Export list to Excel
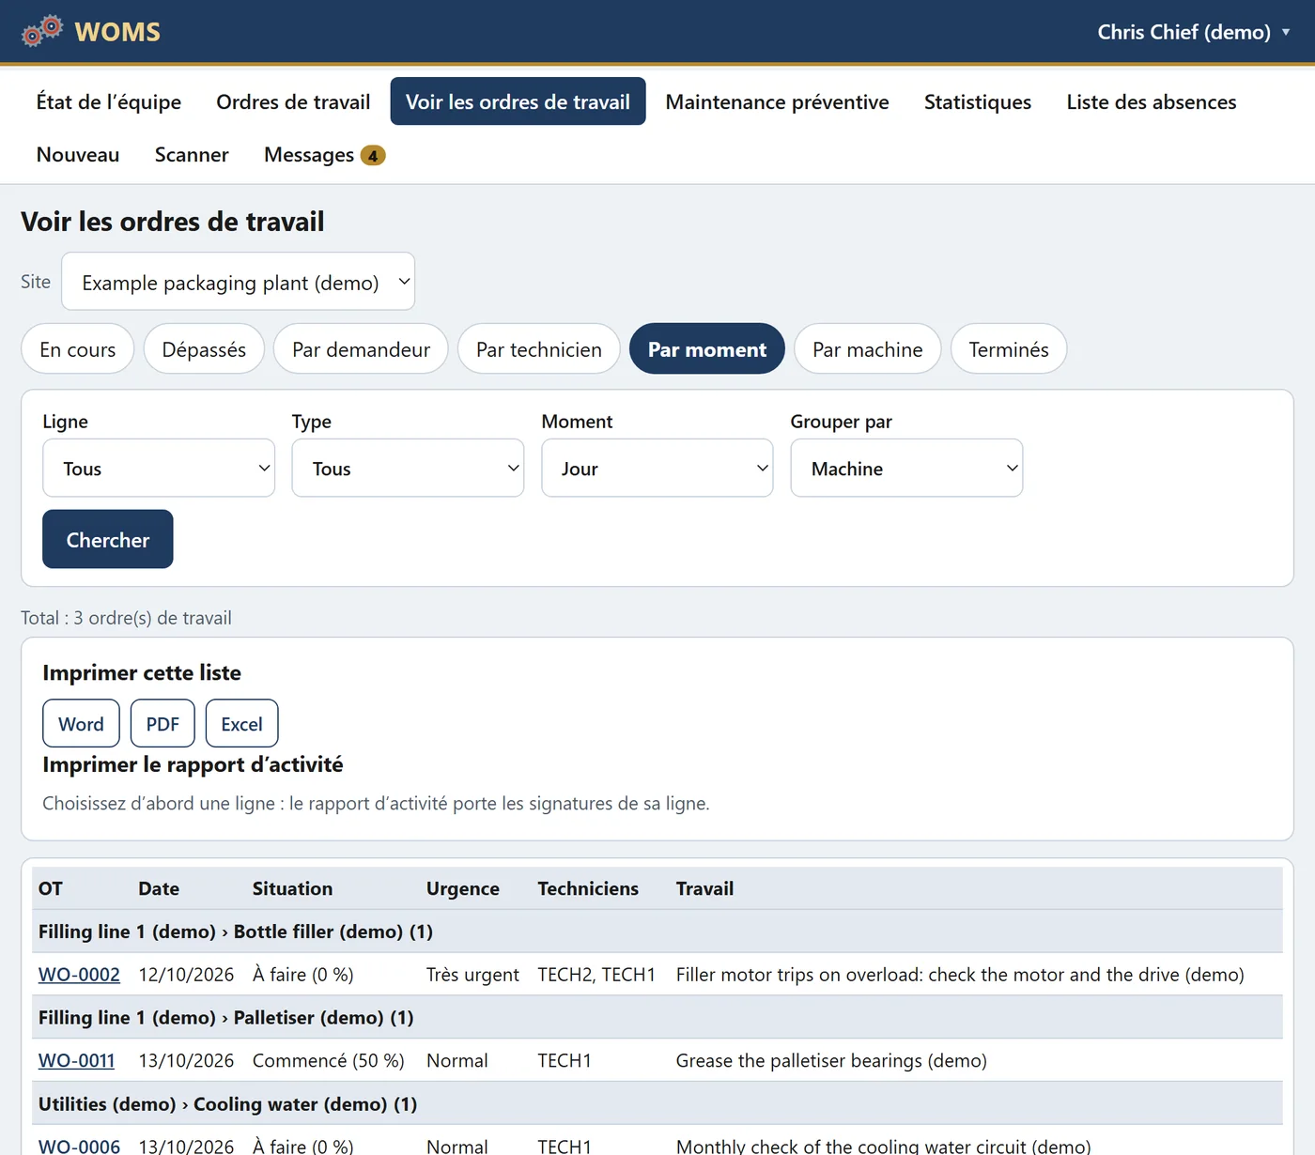Image resolution: width=1315 pixels, height=1155 pixels. (x=241, y=723)
